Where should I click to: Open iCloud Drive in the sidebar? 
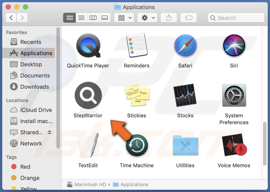click(29, 110)
